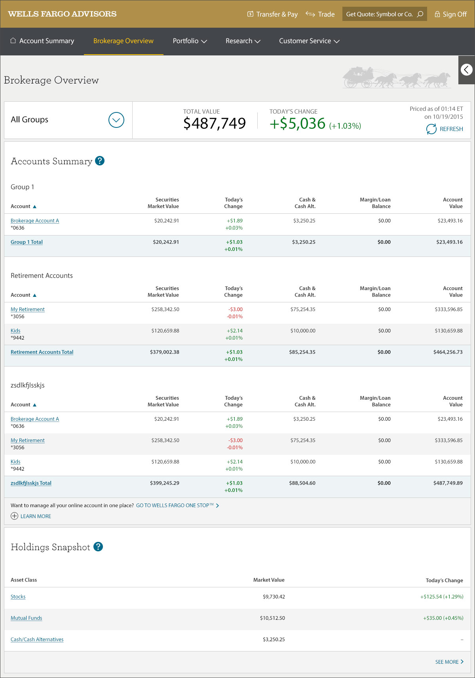This screenshot has width=475, height=678.
Task: Select Brokerage Overview tab
Action: pyautogui.click(x=123, y=41)
